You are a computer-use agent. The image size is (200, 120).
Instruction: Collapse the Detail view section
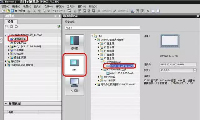[x=6, y=103]
